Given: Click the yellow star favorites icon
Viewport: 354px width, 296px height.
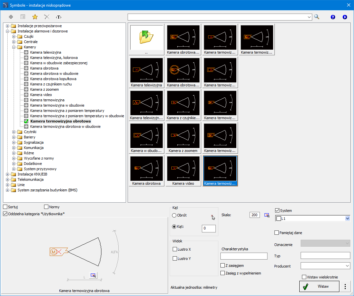Looking at the screenshot, I should tap(34, 17).
